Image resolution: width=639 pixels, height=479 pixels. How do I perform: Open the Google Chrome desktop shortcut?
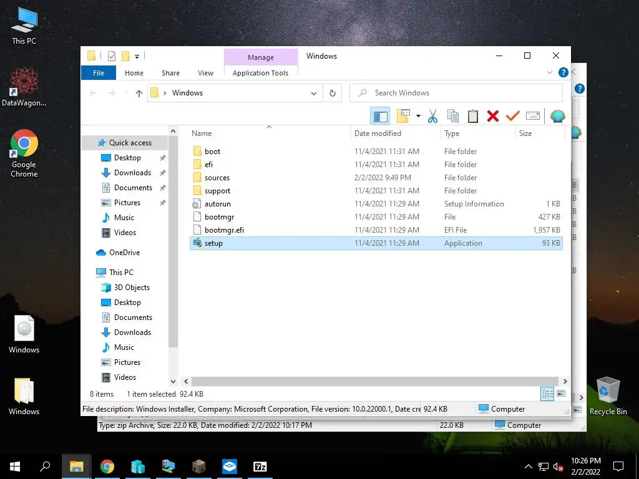tap(24, 153)
